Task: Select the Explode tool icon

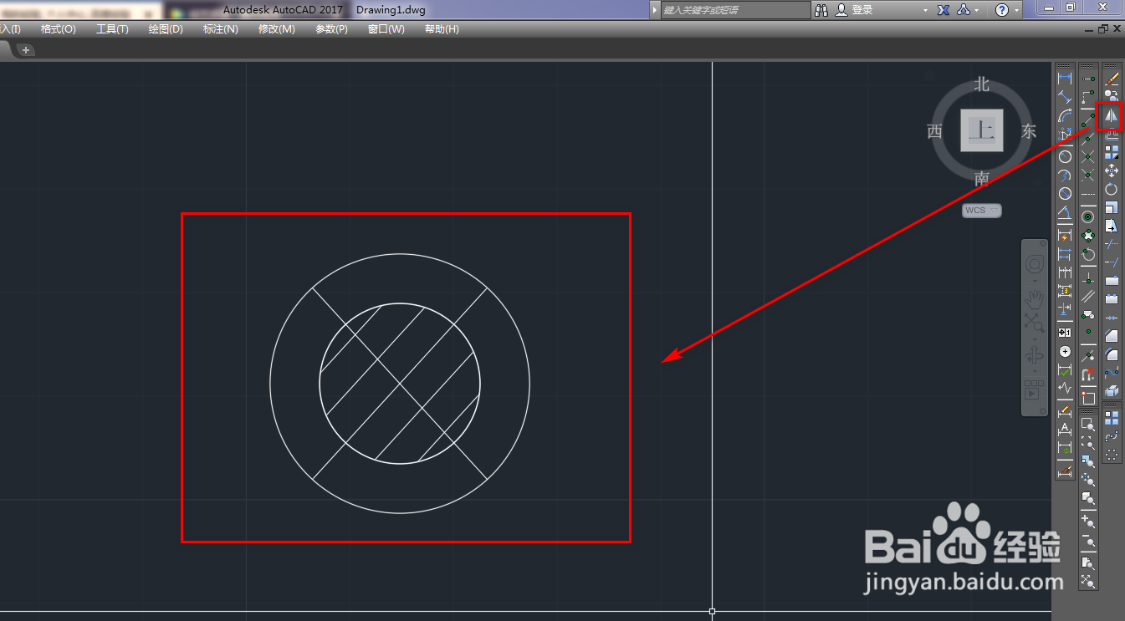Action: tap(1111, 391)
